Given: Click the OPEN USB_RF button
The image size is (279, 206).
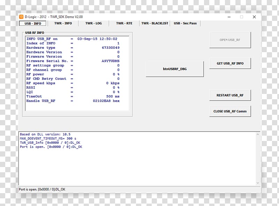Looking at the screenshot, I should [230, 40].
